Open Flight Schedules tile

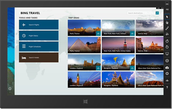[39, 46]
